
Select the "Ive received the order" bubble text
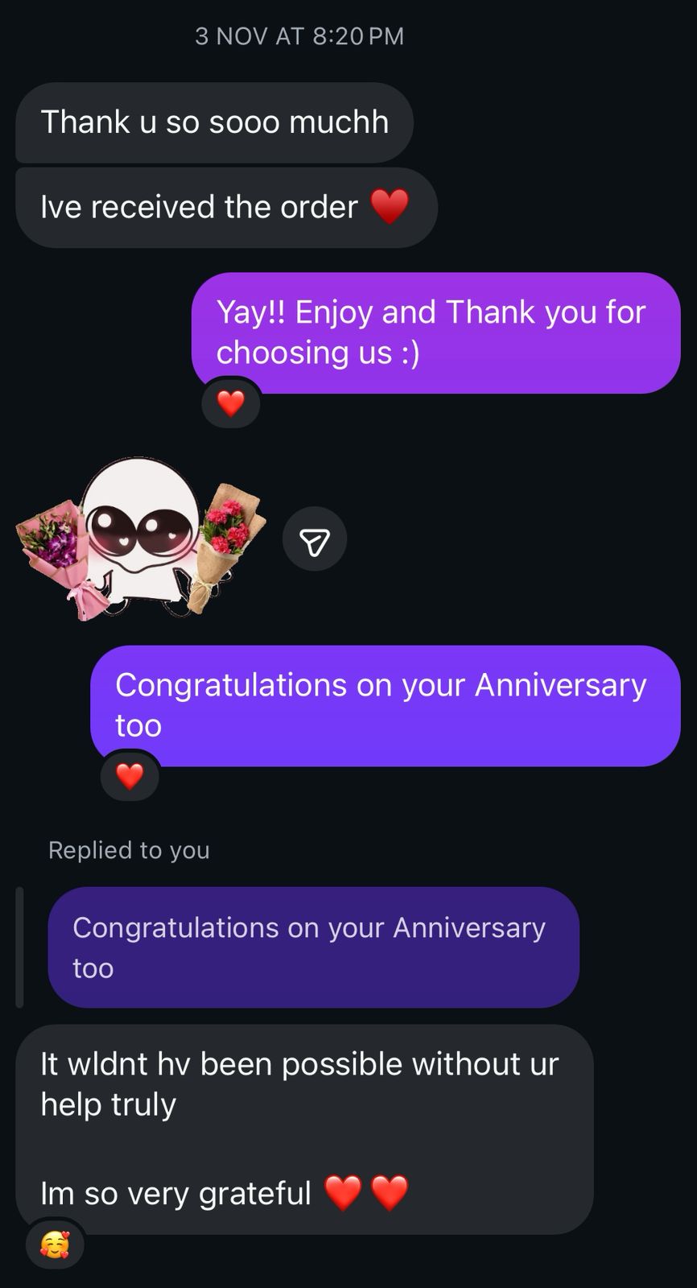tap(199, 207)
